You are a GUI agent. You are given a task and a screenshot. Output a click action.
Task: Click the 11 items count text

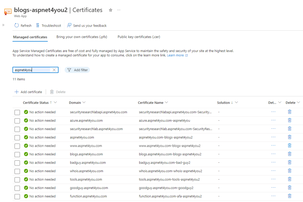coord(19,79)
